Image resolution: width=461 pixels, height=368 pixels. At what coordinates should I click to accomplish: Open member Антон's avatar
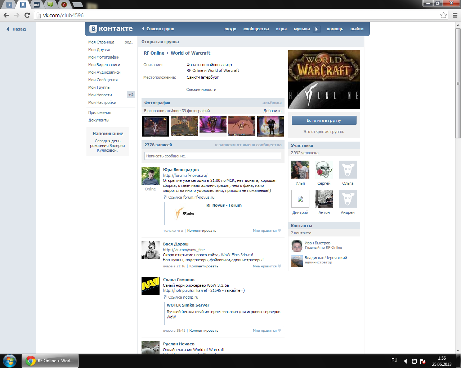324,199
